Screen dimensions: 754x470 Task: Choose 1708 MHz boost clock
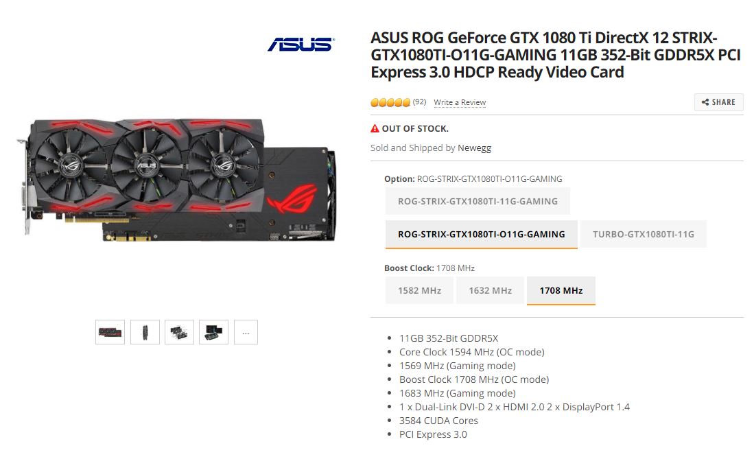561,290
